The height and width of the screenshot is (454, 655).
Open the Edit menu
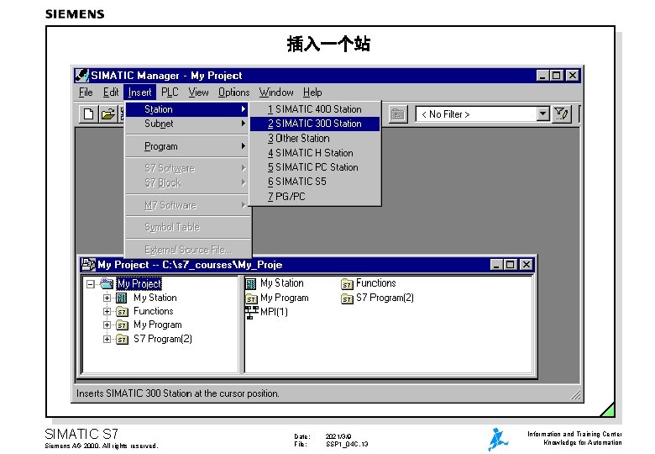pos(111,92)
